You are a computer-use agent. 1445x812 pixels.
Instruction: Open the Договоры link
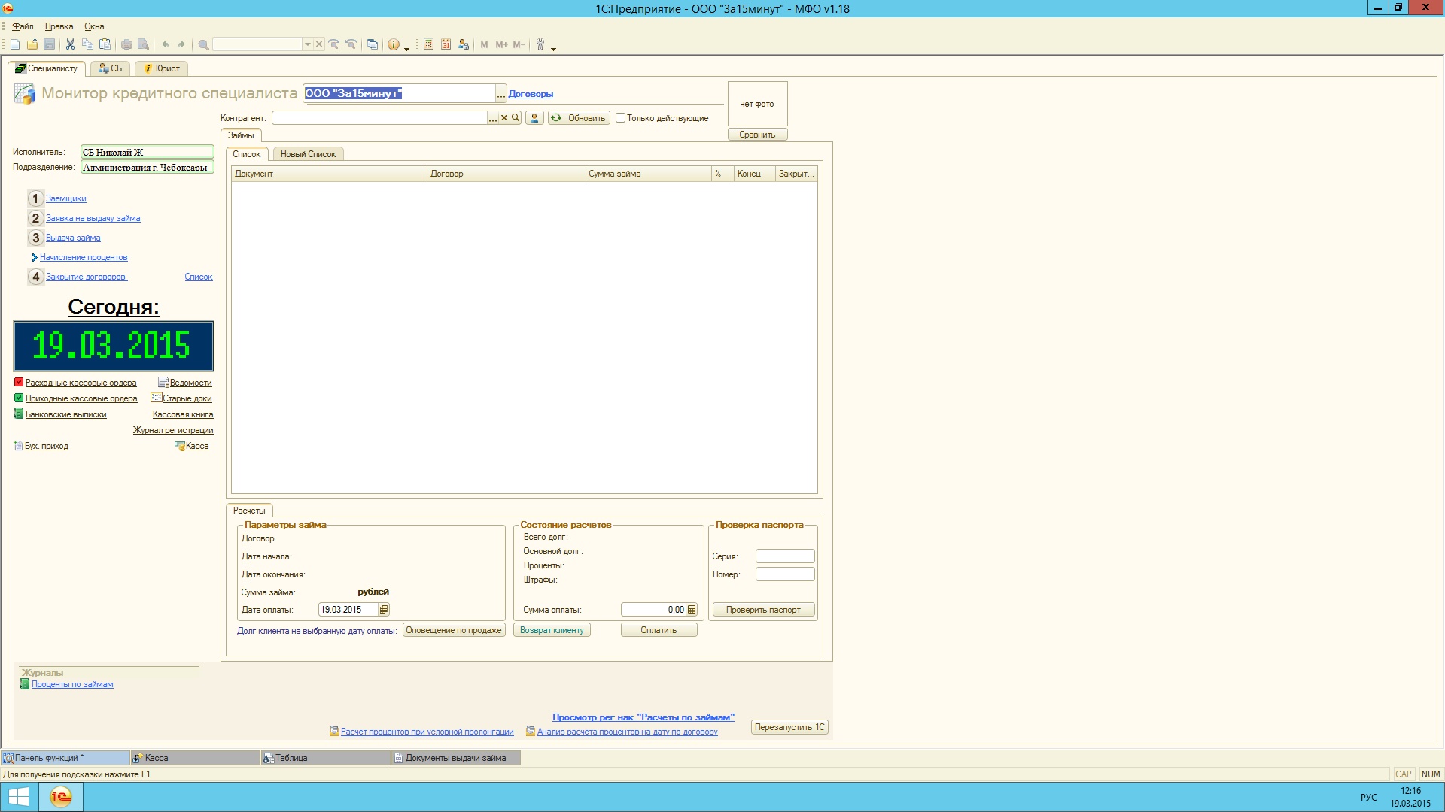coord(531,94)
